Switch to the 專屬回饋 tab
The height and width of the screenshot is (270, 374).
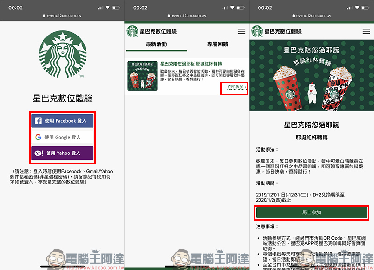217,44
